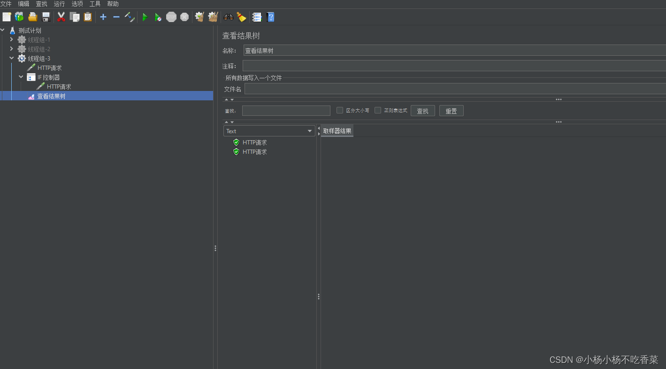Viewport: 666px width, 369px height.
Task: Create a new test plan
Action: click(x=7, y=17)
